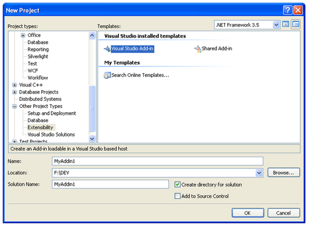Click the Name input field
This screenshot has width=309, height=226.
[158, 161]
